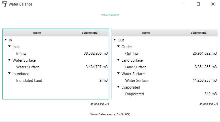Click Volume (m3) header in right table

point(199,33)
